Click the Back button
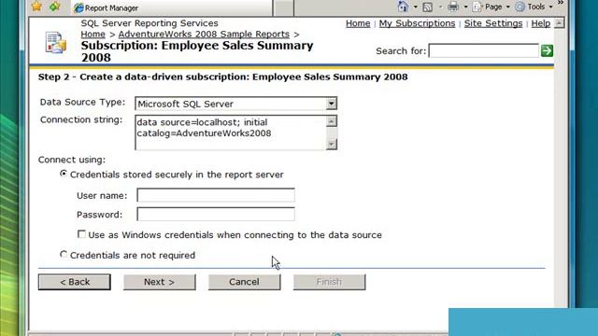 (75, 282)
